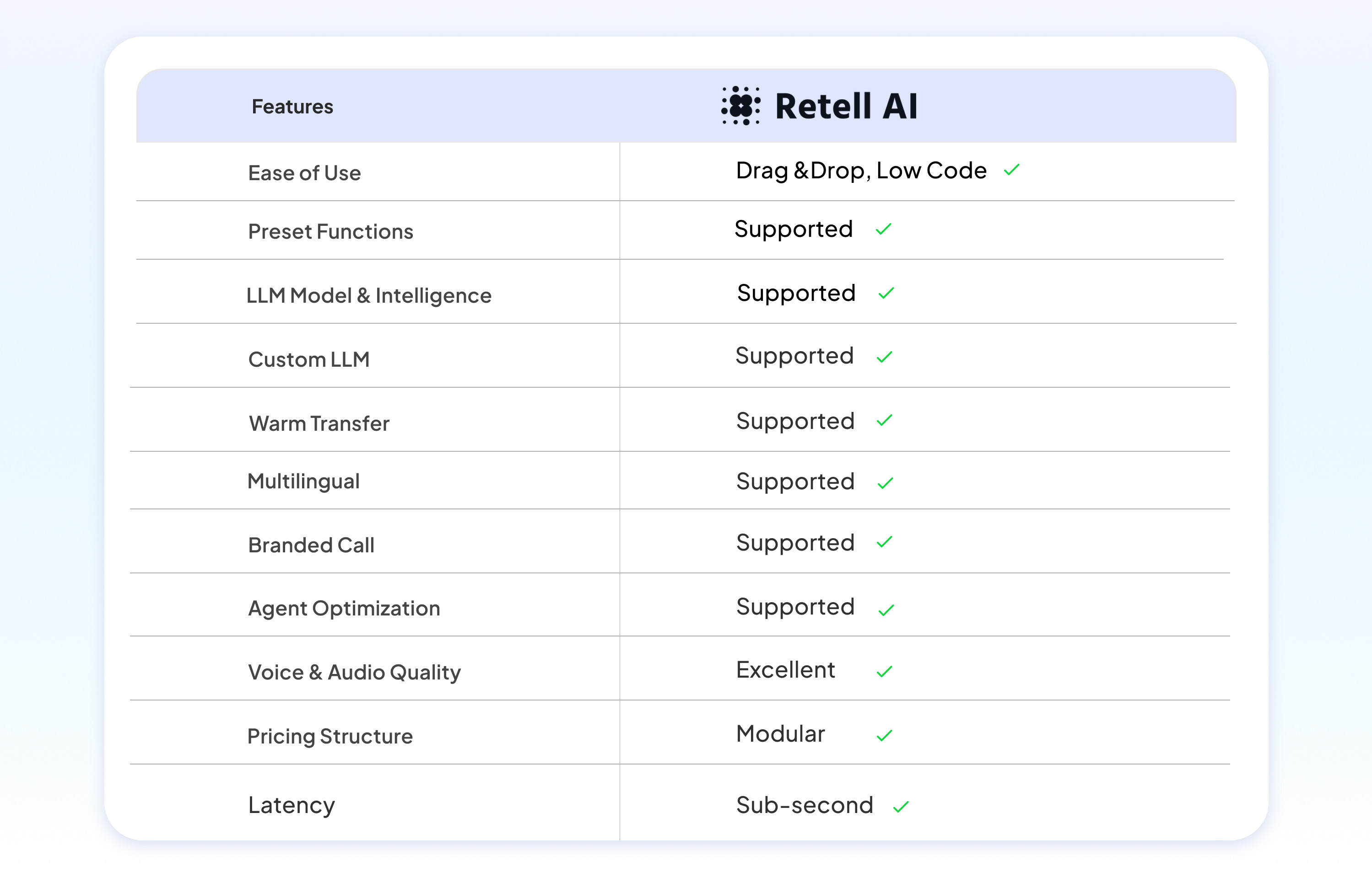1372x877 pixels.
Task: Click the checkmark beside Sub-second
Action: pos(901,807)
